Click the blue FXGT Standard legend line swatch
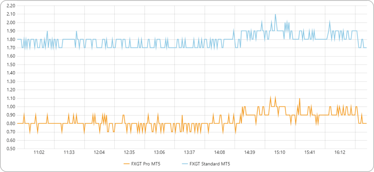Viewport: 374px width, 172px height. click(184, 164)
